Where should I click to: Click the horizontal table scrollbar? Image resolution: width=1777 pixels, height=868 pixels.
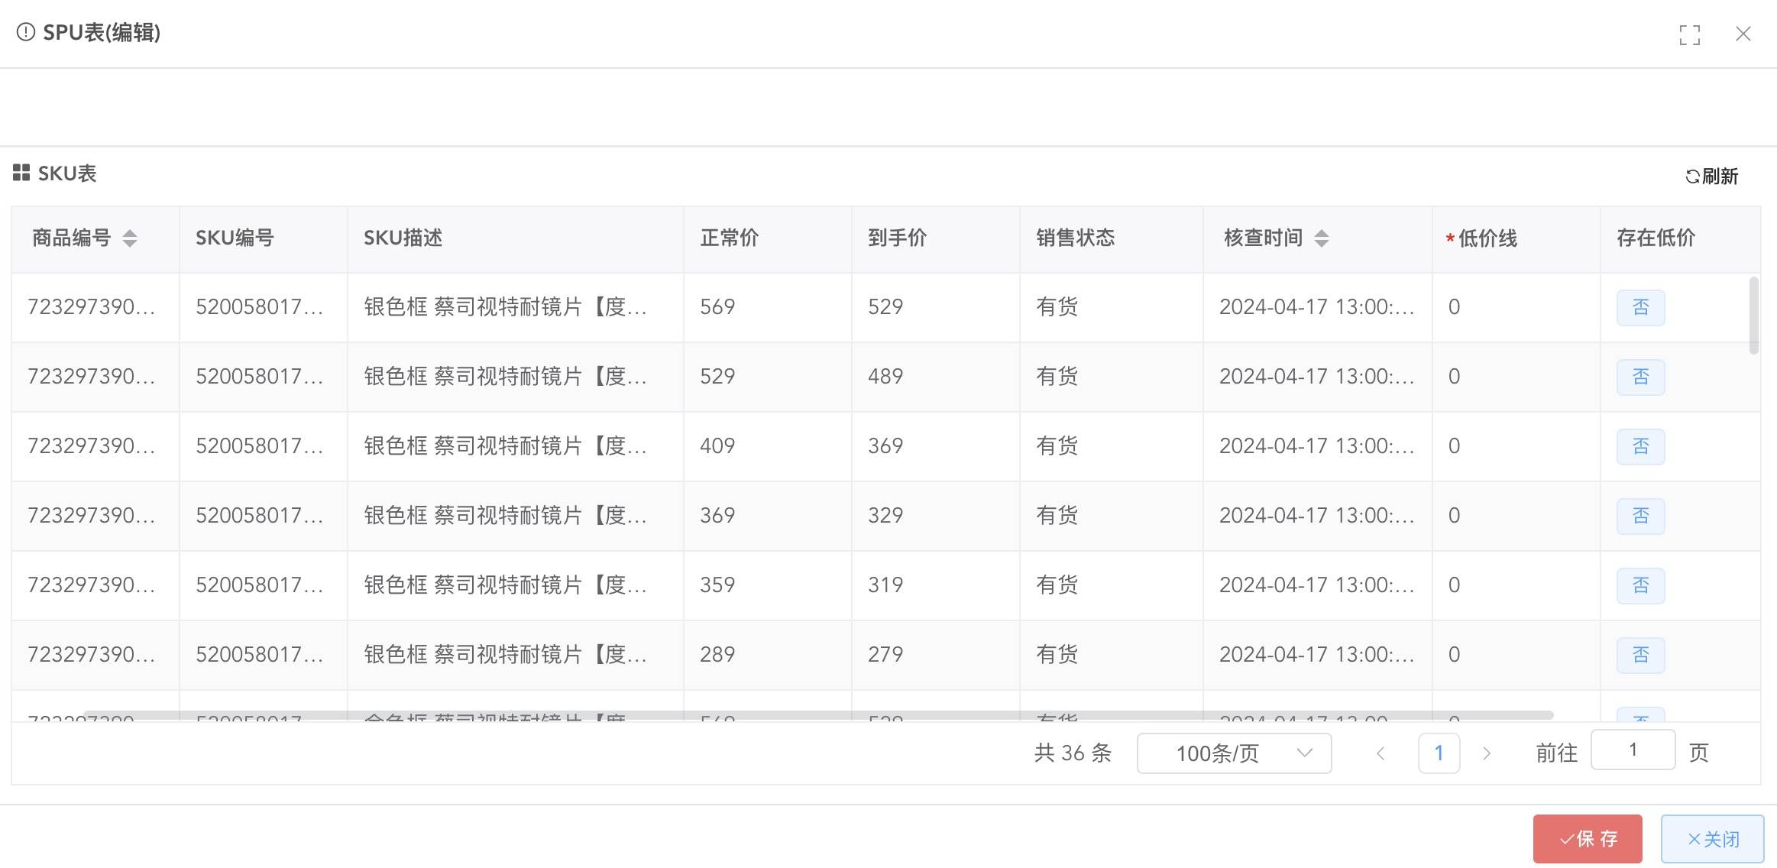click(x=817, y=715)
